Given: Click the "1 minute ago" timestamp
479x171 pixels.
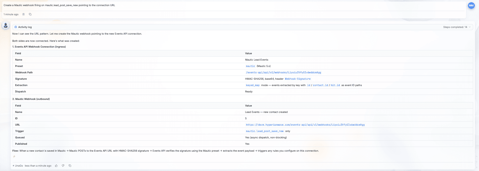Looking at the screenshot, I should click(11, 14).
